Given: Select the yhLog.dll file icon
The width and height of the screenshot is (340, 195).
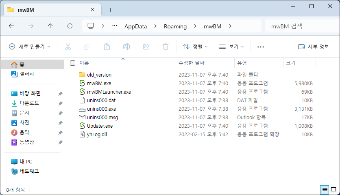Looking at the screenshot, I should (82, 134).
